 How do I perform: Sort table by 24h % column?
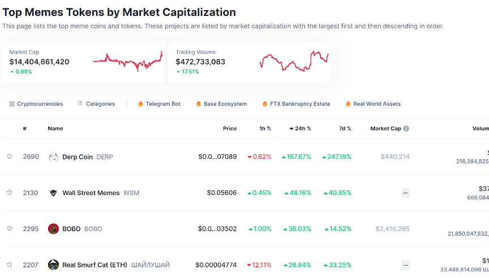tap(301, 129)
